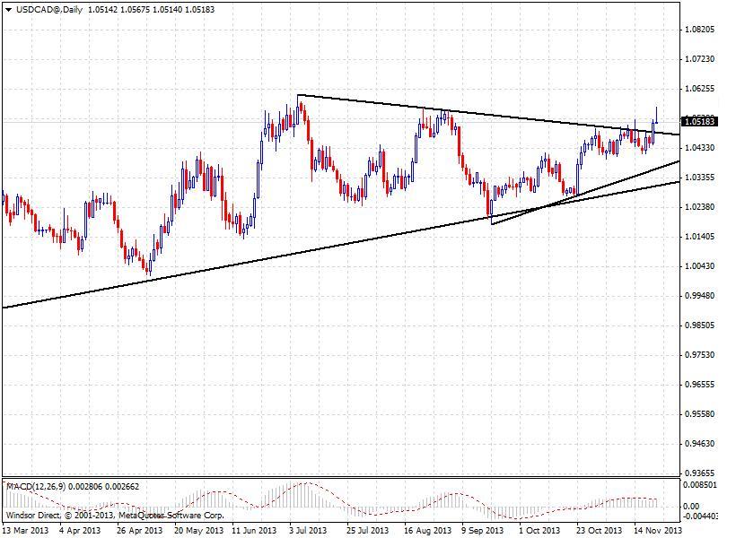Viewport: 736px width, 538px height.
Task: Click the 0.93655 price scale label
Action: 699,473
